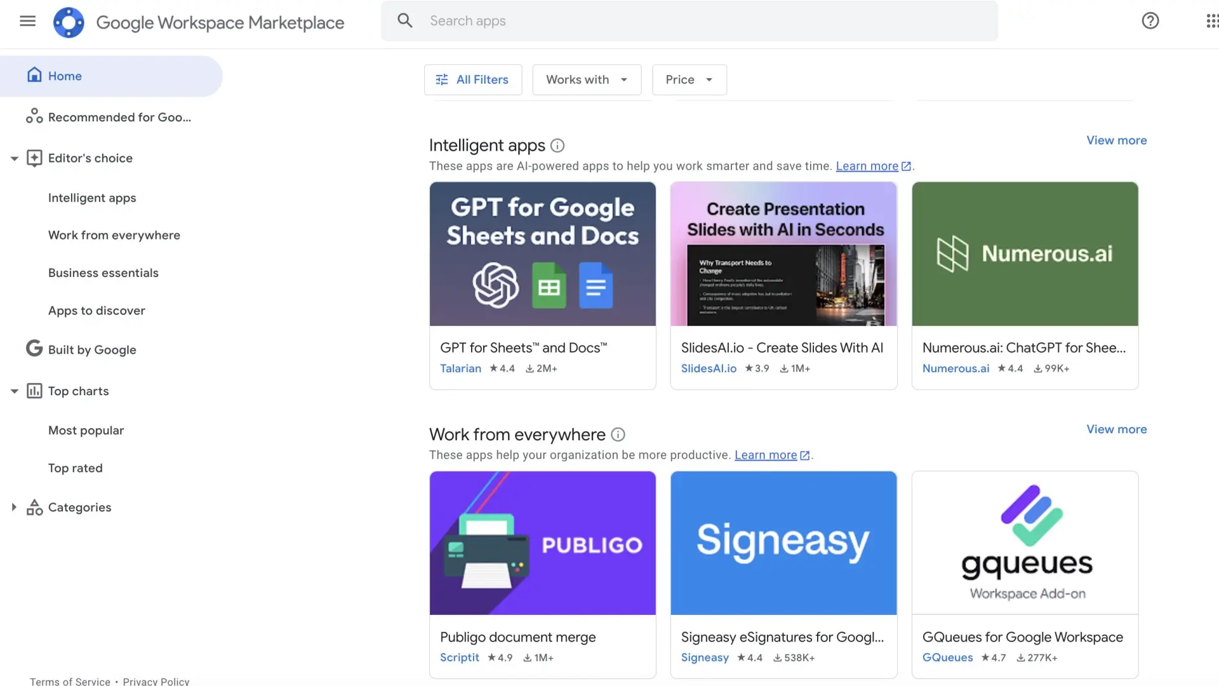Open the Numerous.ai app thumbnail

tap(1024, 254)
